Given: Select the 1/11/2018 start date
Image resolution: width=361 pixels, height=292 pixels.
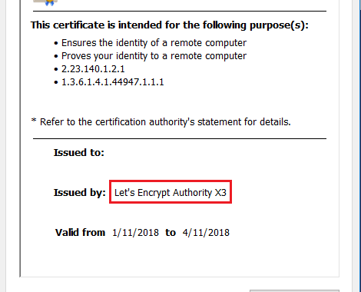Looking at the screenshot, I should (135, 233).
